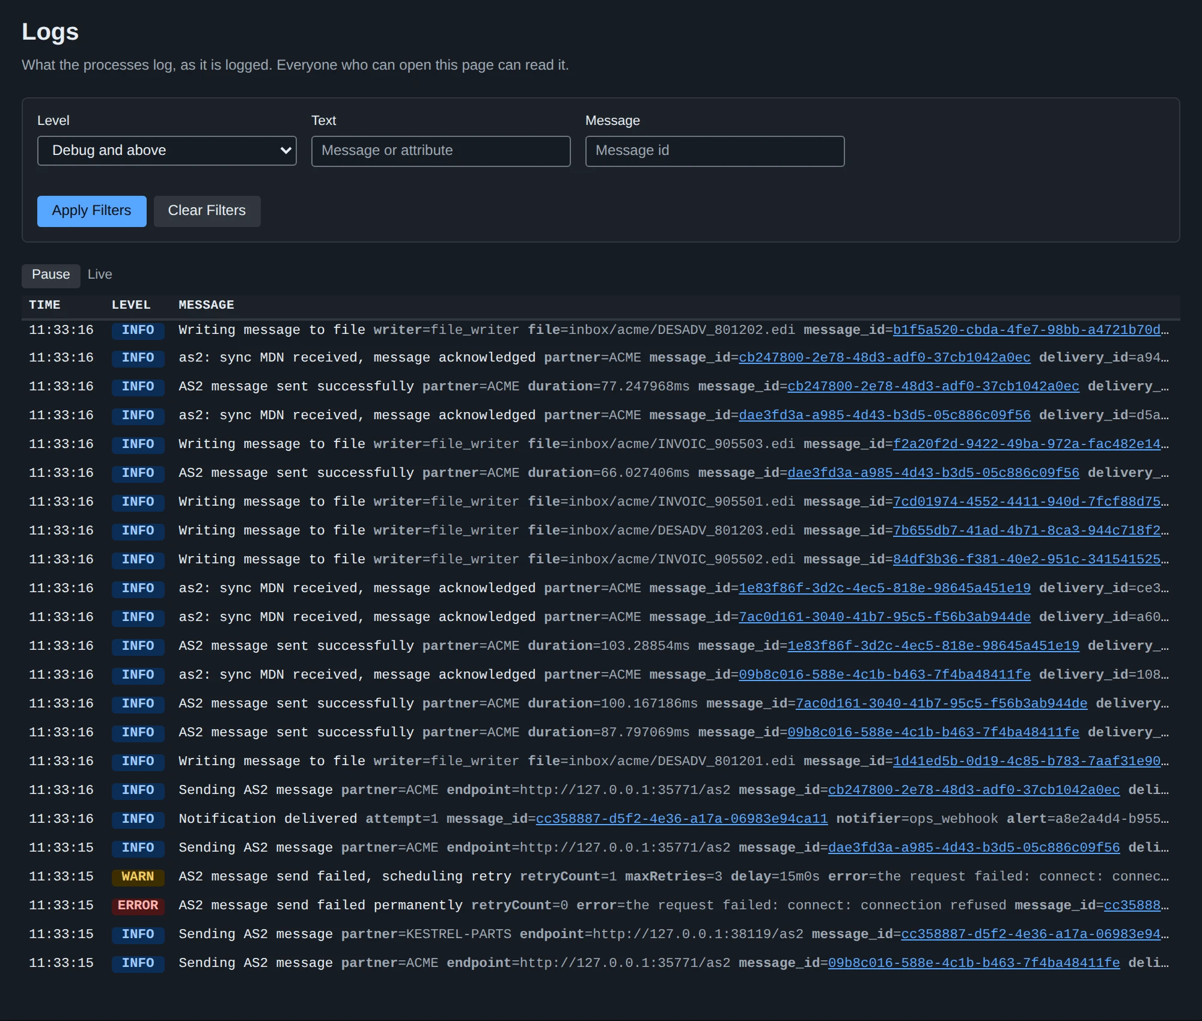Click the MESSAGE column header

coord(206,305)
